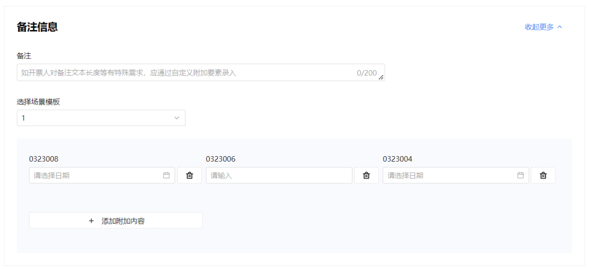Open calendar icon in the 0323008 date field

pos(166,175)
